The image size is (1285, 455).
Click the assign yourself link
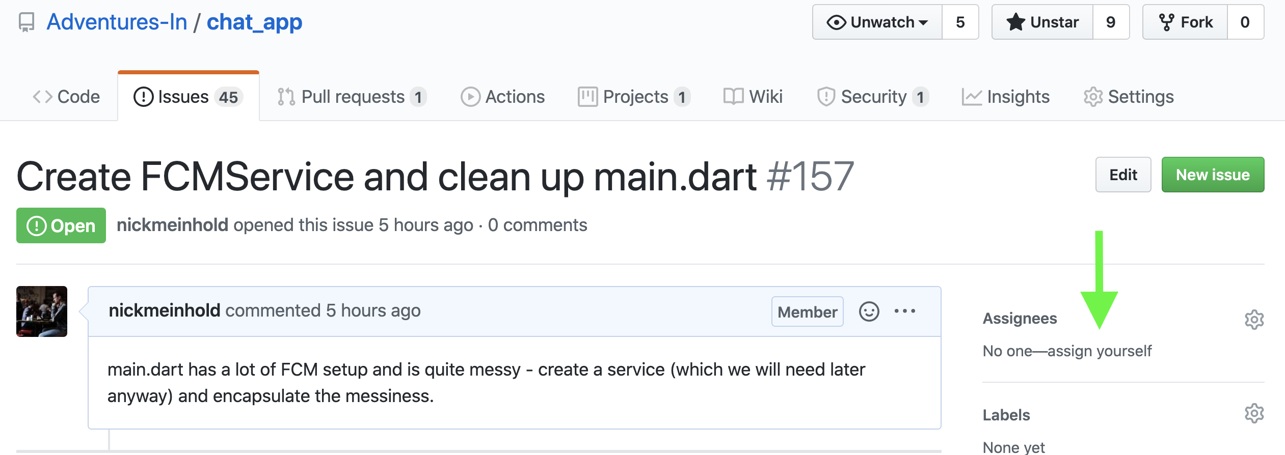click(1099, 351)
